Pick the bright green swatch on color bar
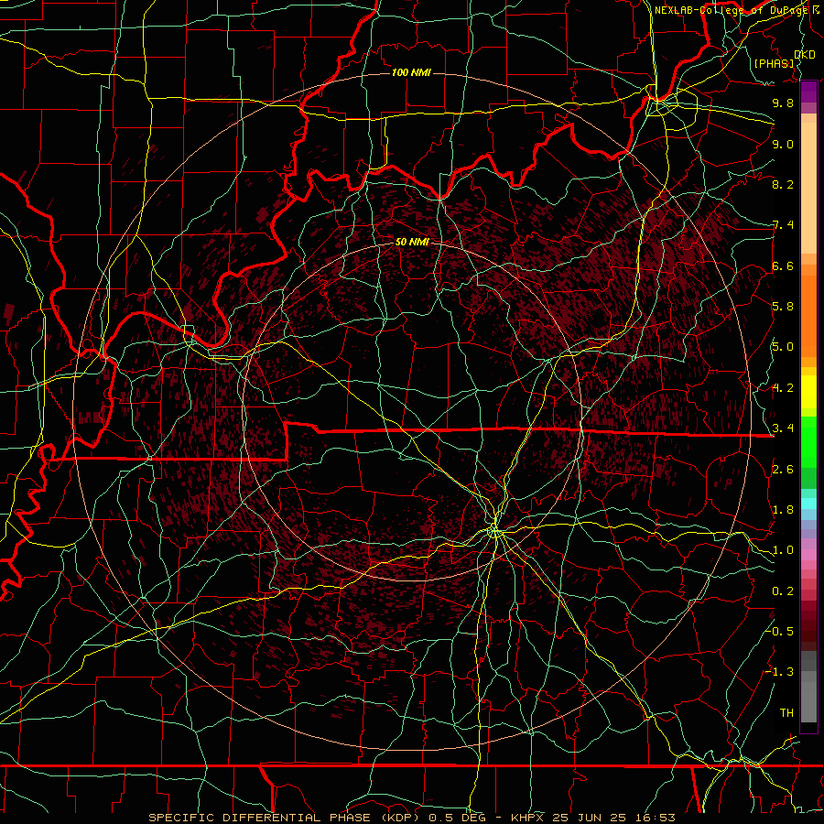Screen dimensions: 824x824 pos(808,444)
